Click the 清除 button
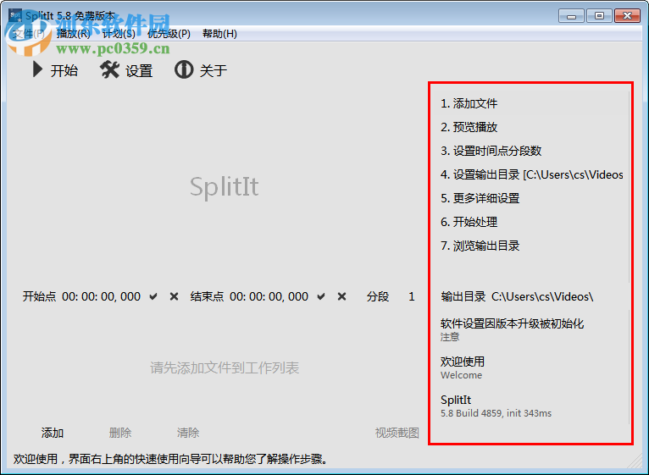The width and height of the screenshot is (649, 475). point(188,433)
